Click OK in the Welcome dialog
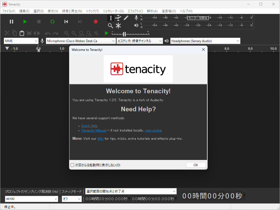 [x=196, y=165]
